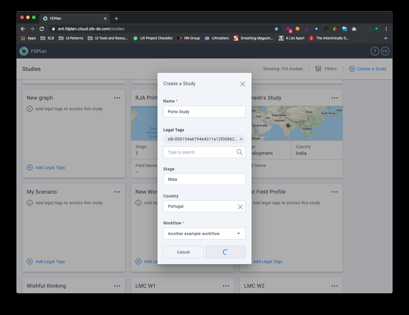
Task: Open the Stage field dropdown showing Maia
Action: pos(204,179)
